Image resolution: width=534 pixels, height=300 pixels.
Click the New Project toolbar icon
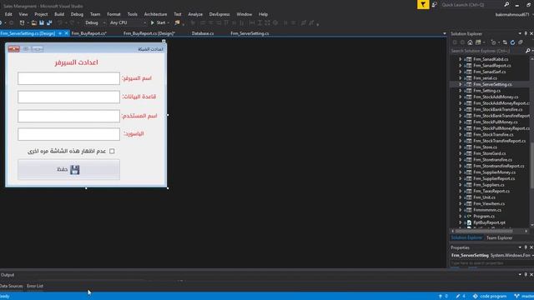(23, 22)
